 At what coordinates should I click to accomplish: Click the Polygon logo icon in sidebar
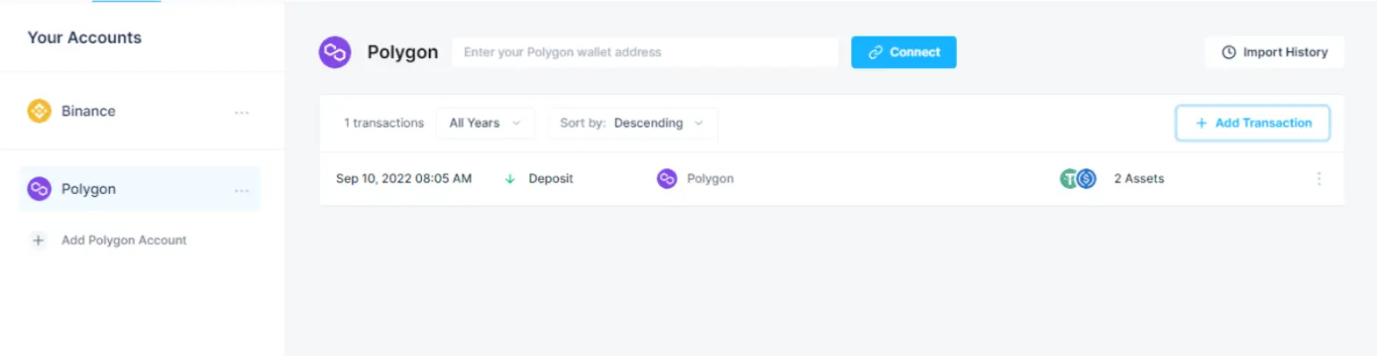tap(39, 189)
